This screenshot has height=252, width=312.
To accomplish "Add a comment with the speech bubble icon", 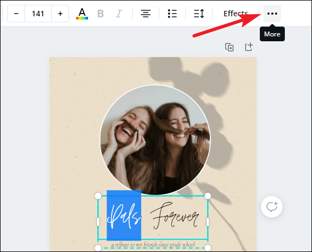I will click(272, 207).
